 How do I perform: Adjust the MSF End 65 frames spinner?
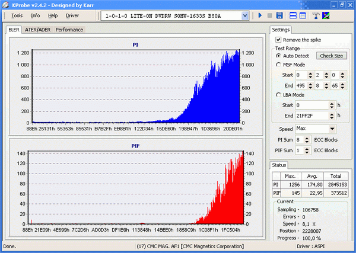(342, 86)
